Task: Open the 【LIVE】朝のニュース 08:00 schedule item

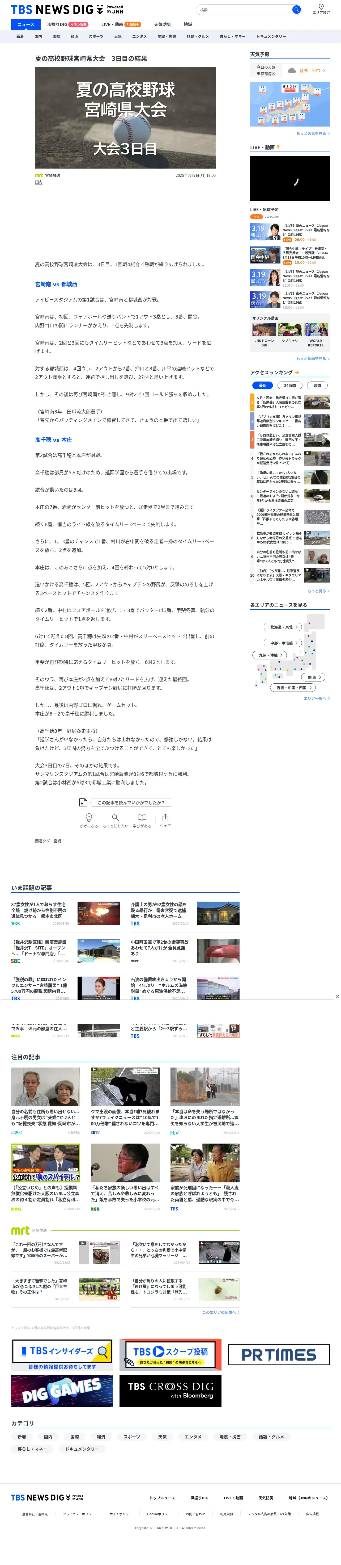Action: click(290, 233)
